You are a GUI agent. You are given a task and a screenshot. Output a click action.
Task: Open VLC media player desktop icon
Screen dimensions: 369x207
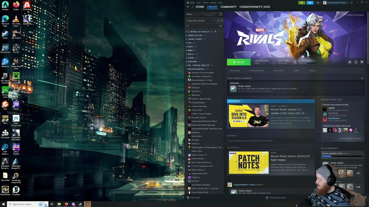16,22
